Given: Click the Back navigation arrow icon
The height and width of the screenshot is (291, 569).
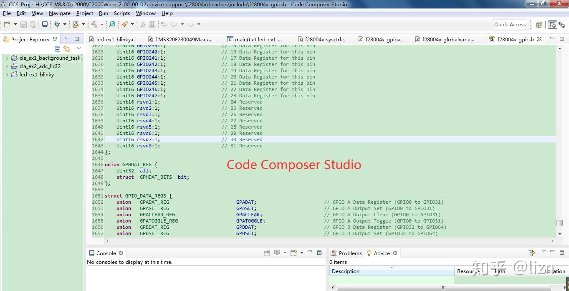Looking at the screenshot, I should tap(174, 24).
